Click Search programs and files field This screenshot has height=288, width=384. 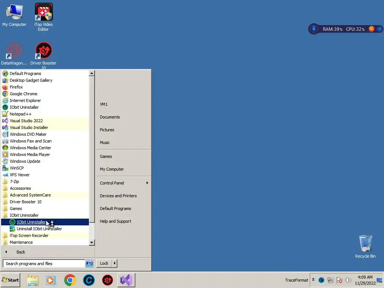tap(44, 264)
